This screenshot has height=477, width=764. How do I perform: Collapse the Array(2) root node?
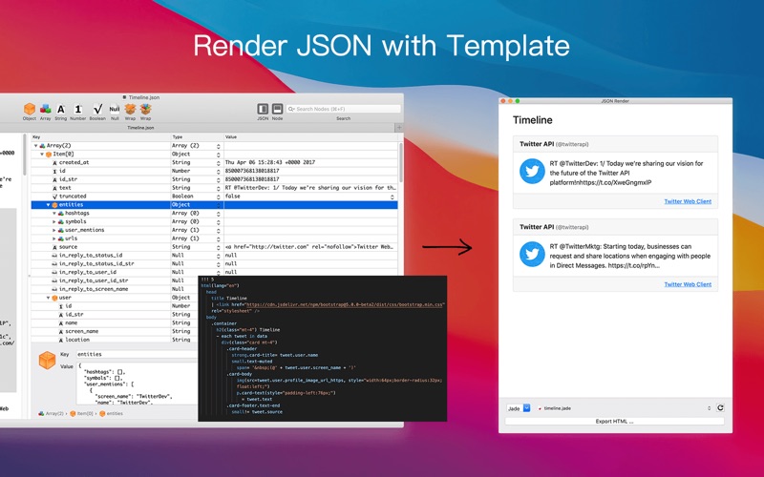[x=35, y=146]
